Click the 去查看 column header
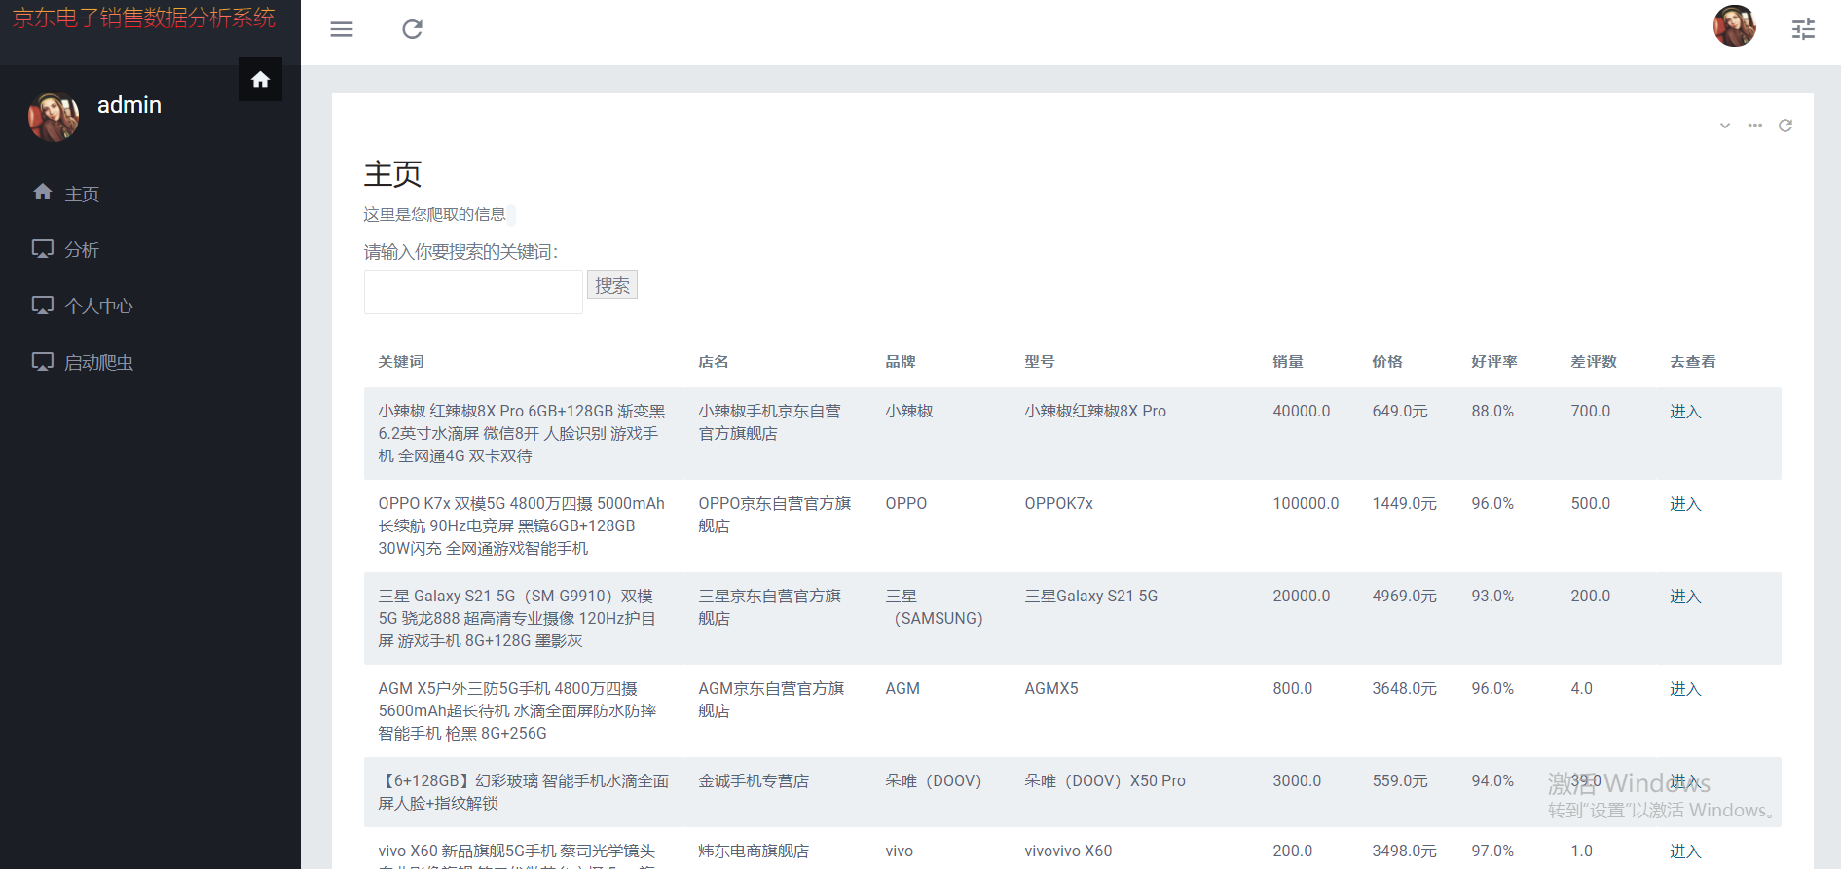The width and height of the screenshot is (1841, 869). point(1693,362)
